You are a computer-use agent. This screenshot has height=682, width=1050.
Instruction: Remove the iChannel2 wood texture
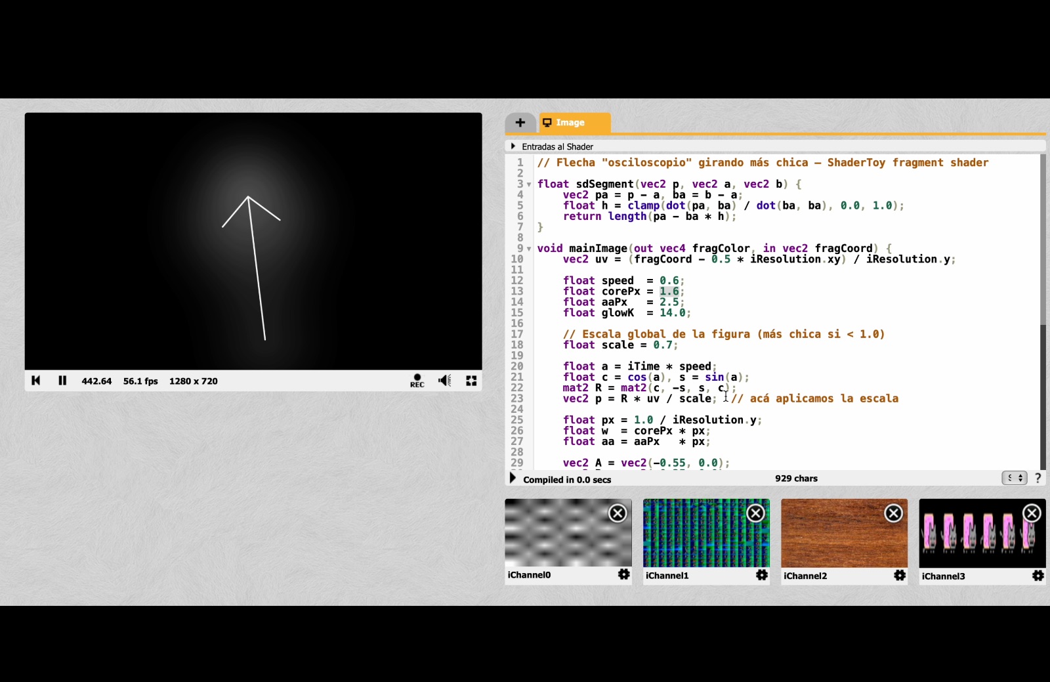[894, 513]
